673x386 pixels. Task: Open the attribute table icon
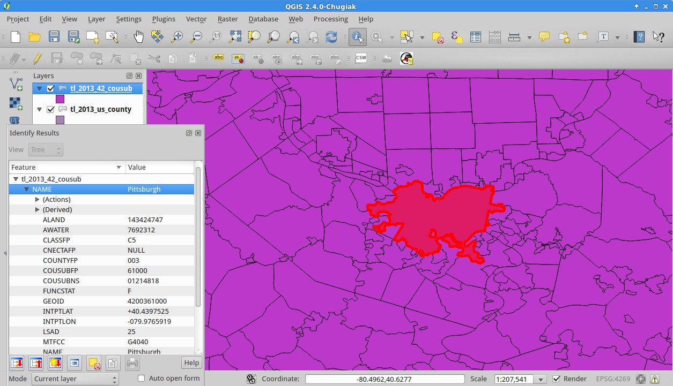[475, 37]
